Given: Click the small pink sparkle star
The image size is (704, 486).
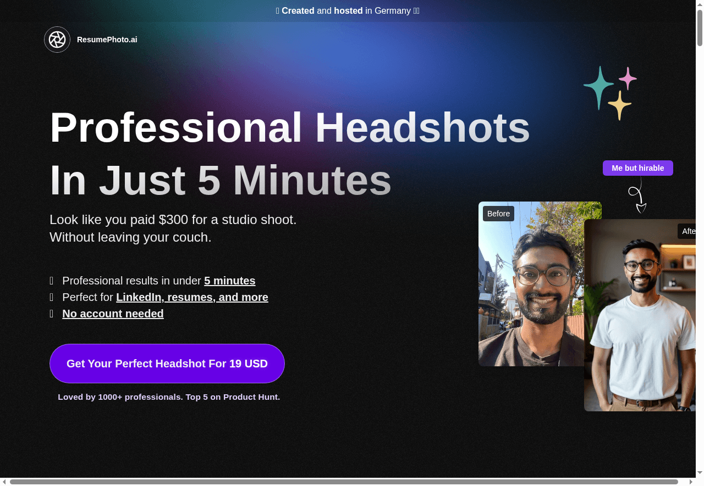Looking at the screenshot, I should click(x=628, y=79).
